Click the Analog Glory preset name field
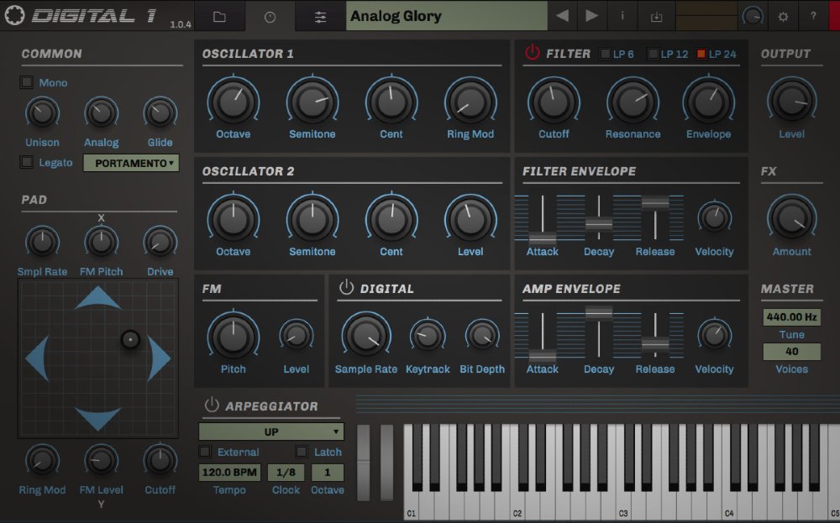 445,15
